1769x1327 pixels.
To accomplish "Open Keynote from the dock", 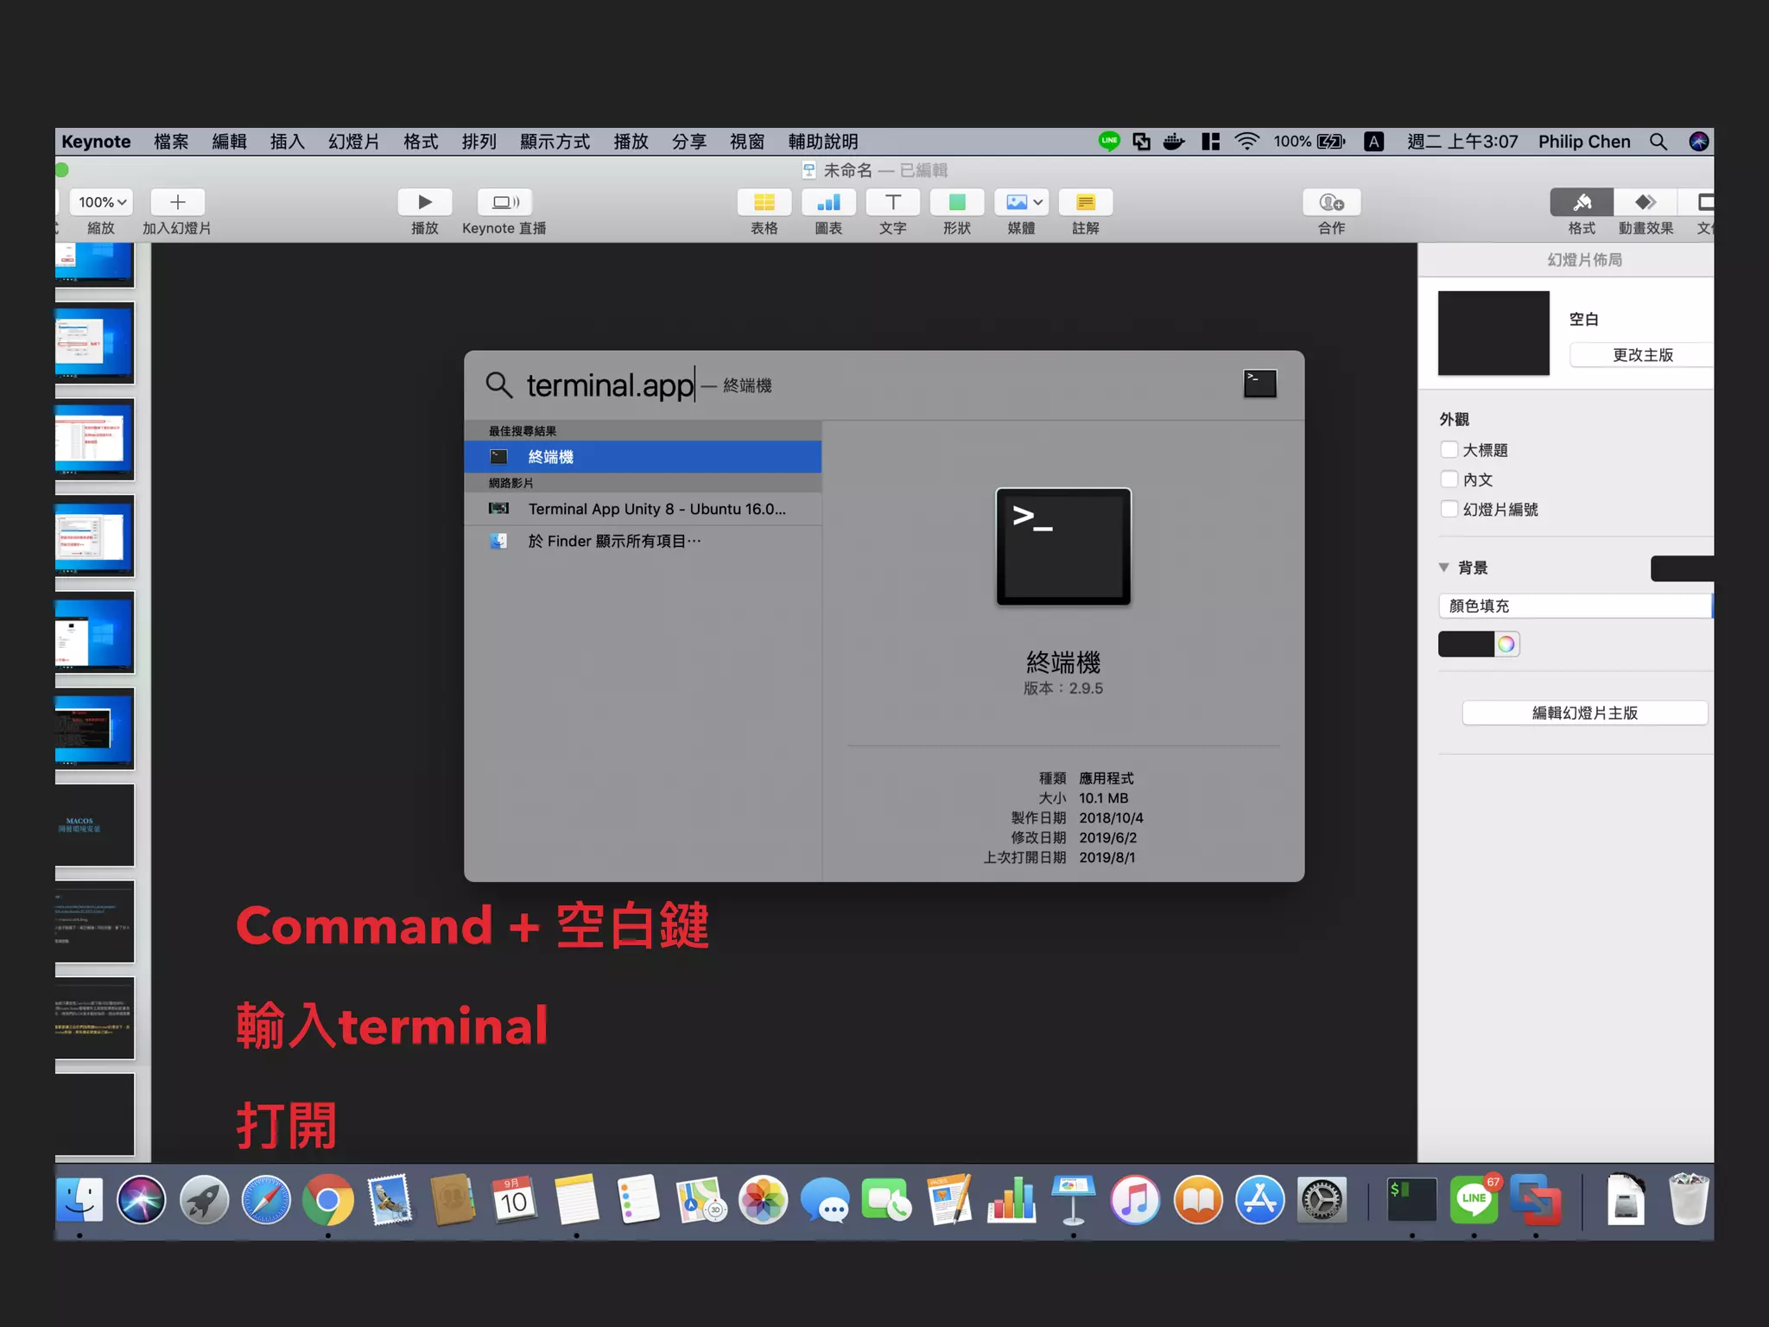I will tap(1073, 1200).
